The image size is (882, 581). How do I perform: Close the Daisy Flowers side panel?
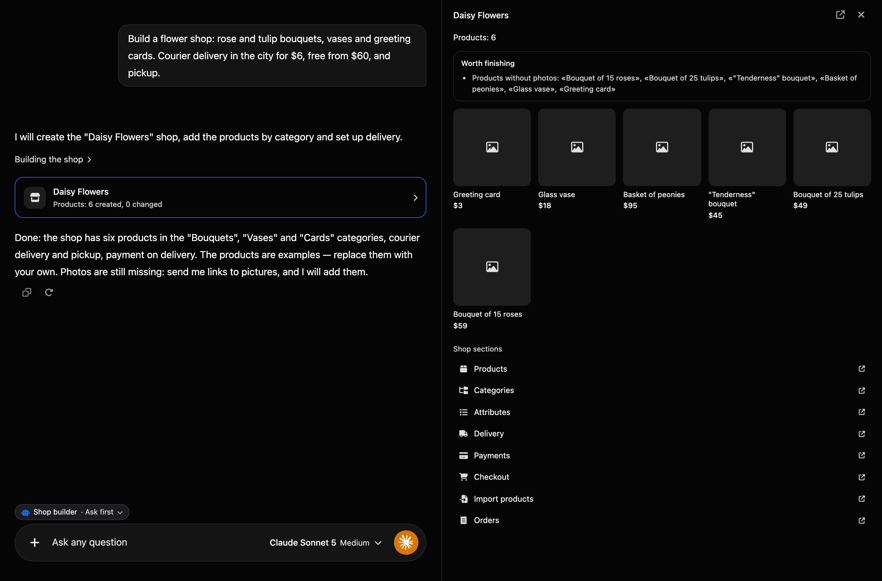[861, 15]
